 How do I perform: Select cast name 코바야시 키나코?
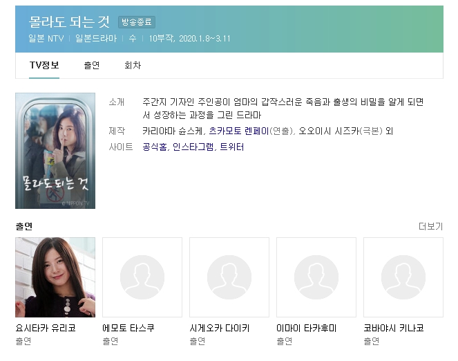pyautogui.click(x=394, y=328)
